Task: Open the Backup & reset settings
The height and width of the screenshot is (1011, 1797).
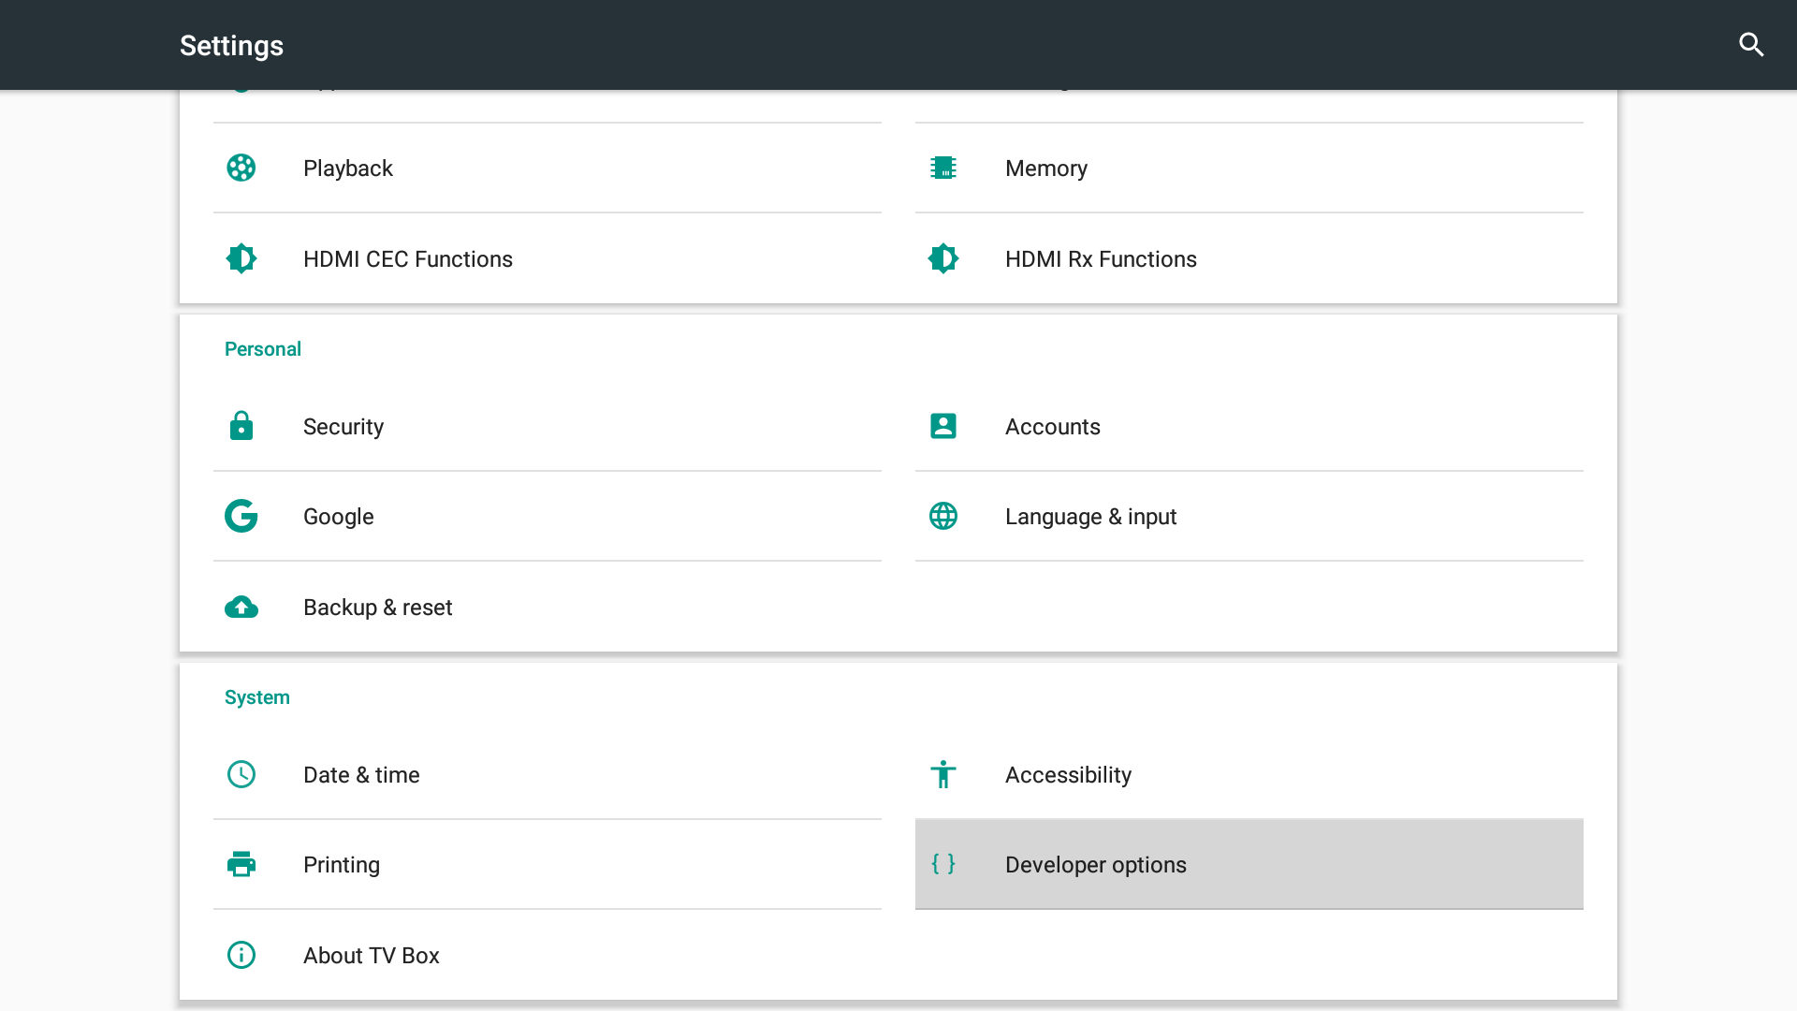Action: tap(378, 606)
